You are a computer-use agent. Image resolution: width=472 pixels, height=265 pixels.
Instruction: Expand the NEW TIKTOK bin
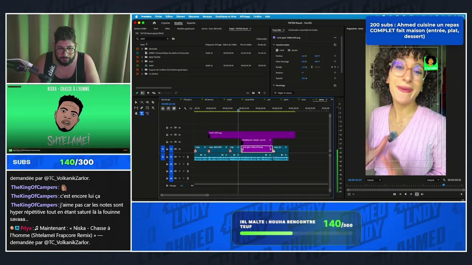142,57
